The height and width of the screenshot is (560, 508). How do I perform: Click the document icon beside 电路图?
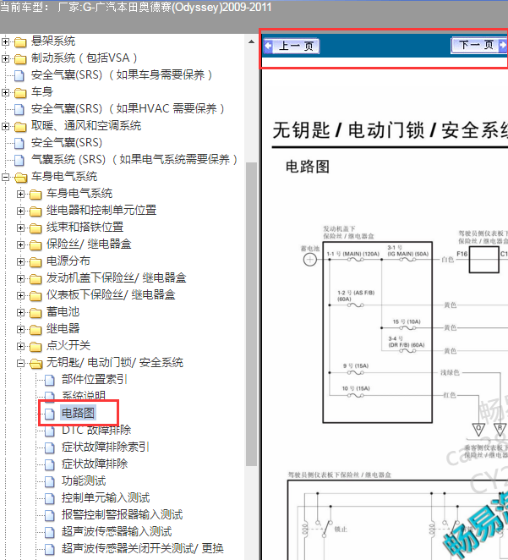point(50,414)
